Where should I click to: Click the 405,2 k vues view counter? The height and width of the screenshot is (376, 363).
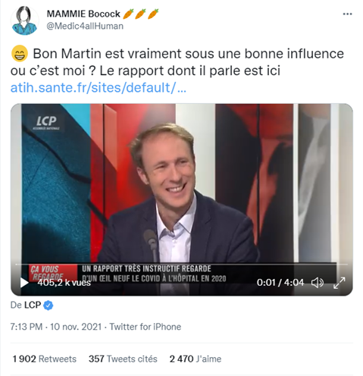point(64,283)
